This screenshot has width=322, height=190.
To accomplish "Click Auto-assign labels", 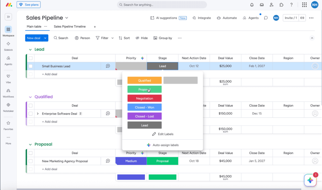I will click(163, 145).
